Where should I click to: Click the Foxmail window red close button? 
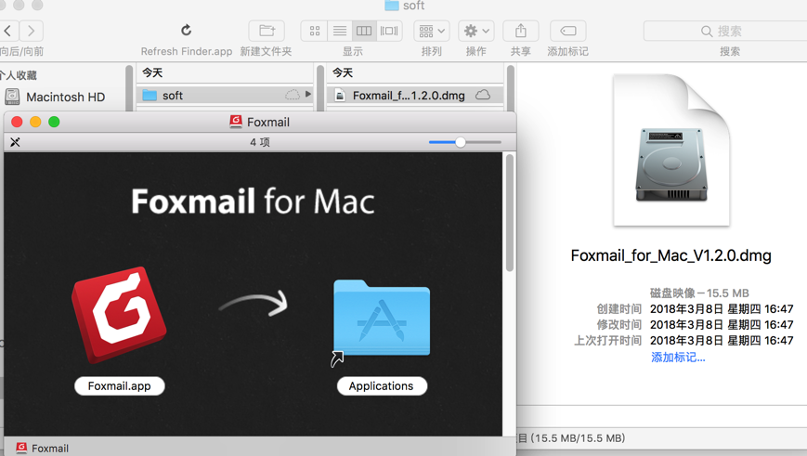click(17, 122)
